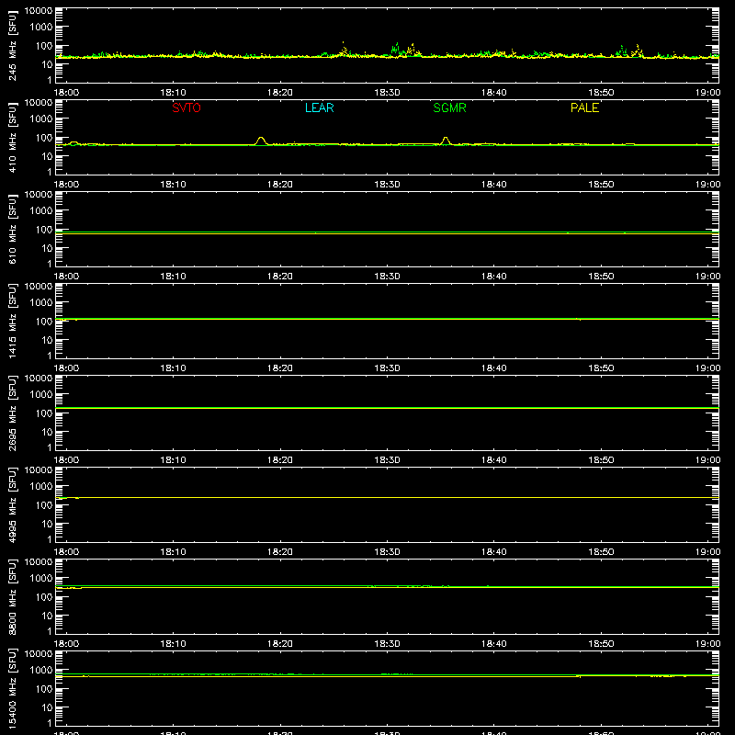Click the cyan LEAR station label

(x=319, y=107)
